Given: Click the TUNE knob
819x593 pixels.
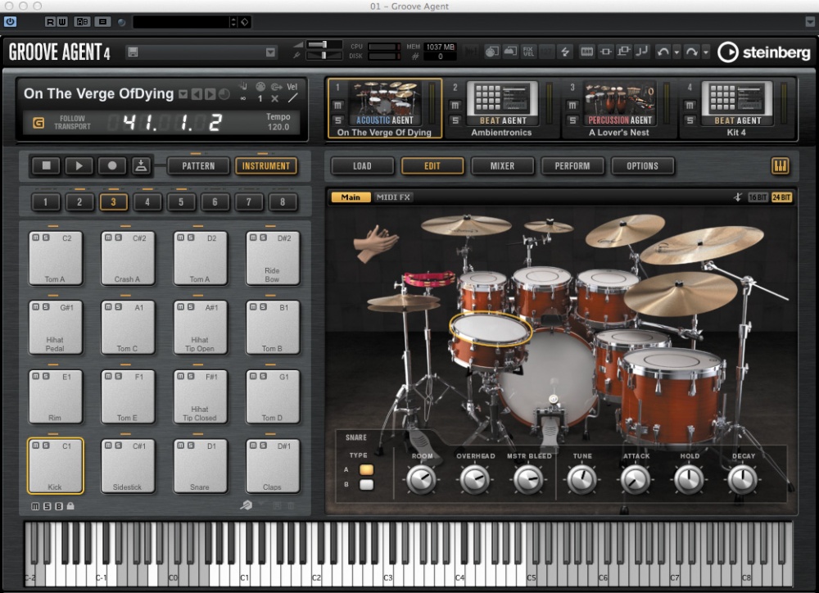Looking at the screenshot, I should (x=581, y=479).
